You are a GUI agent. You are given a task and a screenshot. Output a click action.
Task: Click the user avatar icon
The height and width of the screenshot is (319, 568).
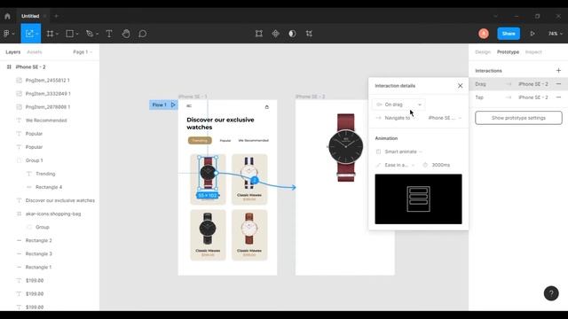tap(484, 34)
